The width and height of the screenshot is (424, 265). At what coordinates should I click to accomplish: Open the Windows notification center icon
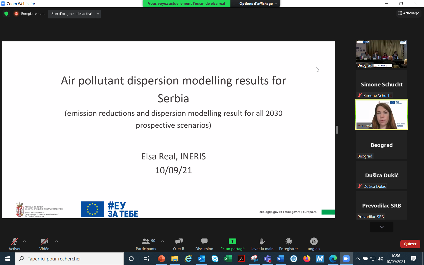coord(414,259)
